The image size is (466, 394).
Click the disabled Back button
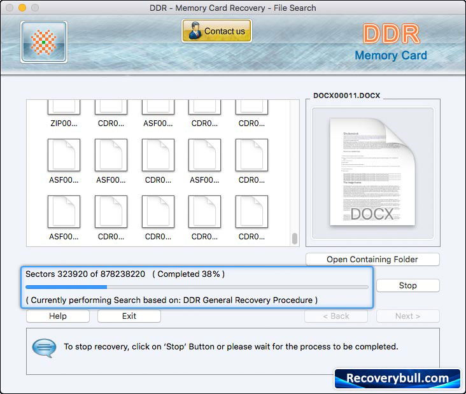pos(336,316)
